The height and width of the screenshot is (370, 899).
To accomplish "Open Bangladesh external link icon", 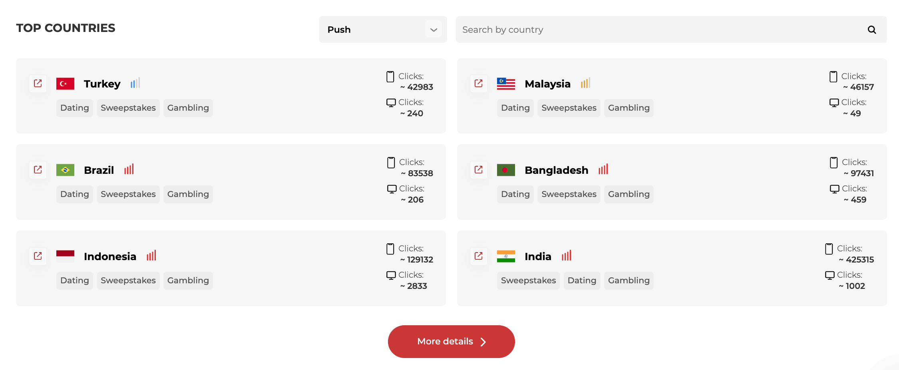I will coord(478,170).
